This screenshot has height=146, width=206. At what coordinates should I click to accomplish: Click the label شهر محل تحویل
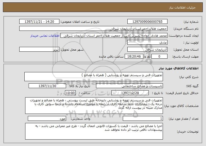click(72, 50)
